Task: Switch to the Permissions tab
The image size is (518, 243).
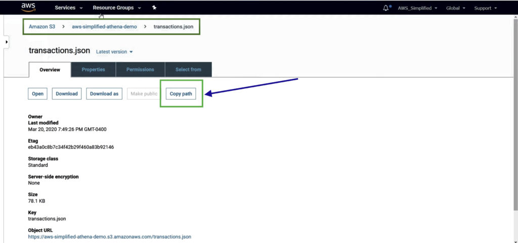Action: (x=140, y=70)
